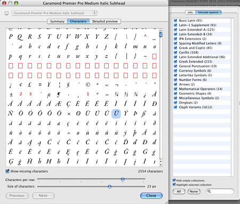Select the capital N tilde glyph
Viewport: 240px width, 204px height.
11,113
